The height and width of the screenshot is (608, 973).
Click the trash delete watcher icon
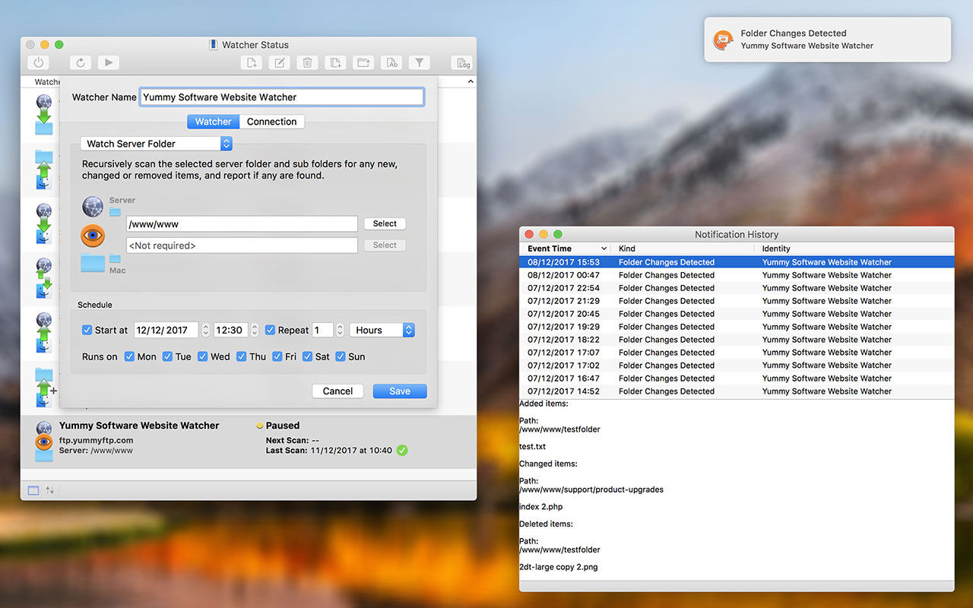[x=307, y=63]
